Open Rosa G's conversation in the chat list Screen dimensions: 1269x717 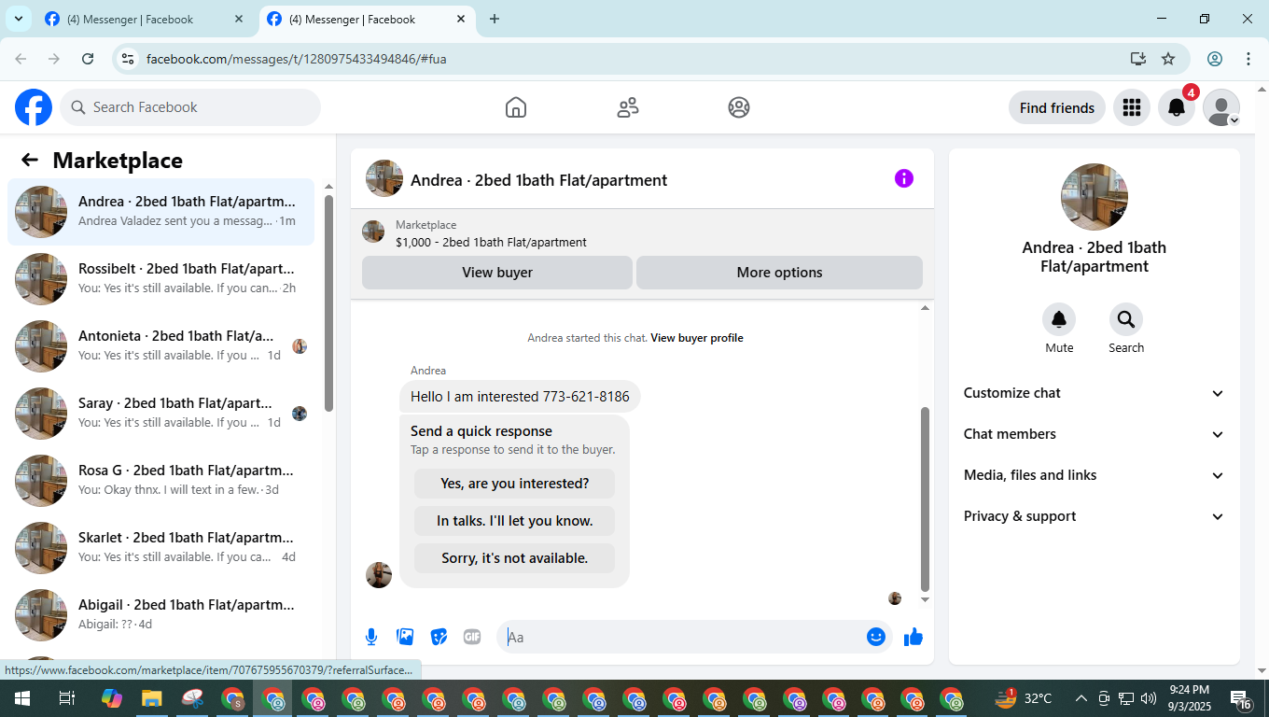160,481
